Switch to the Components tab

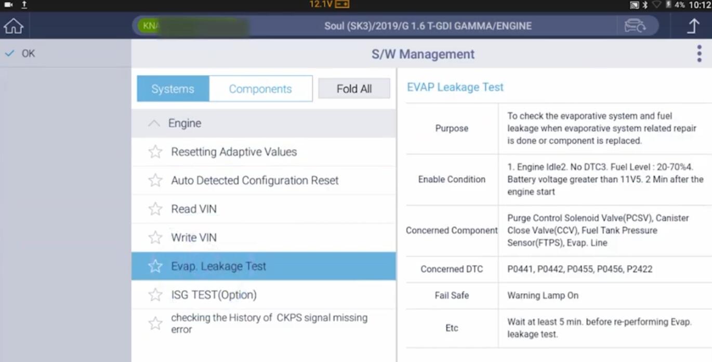(x=260, y=89)
